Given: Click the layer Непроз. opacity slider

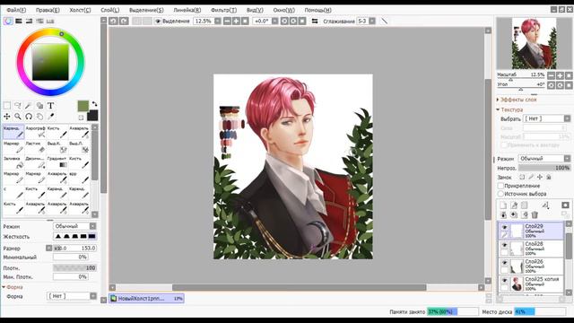Looking at the screenshot, I should (544, 168).
